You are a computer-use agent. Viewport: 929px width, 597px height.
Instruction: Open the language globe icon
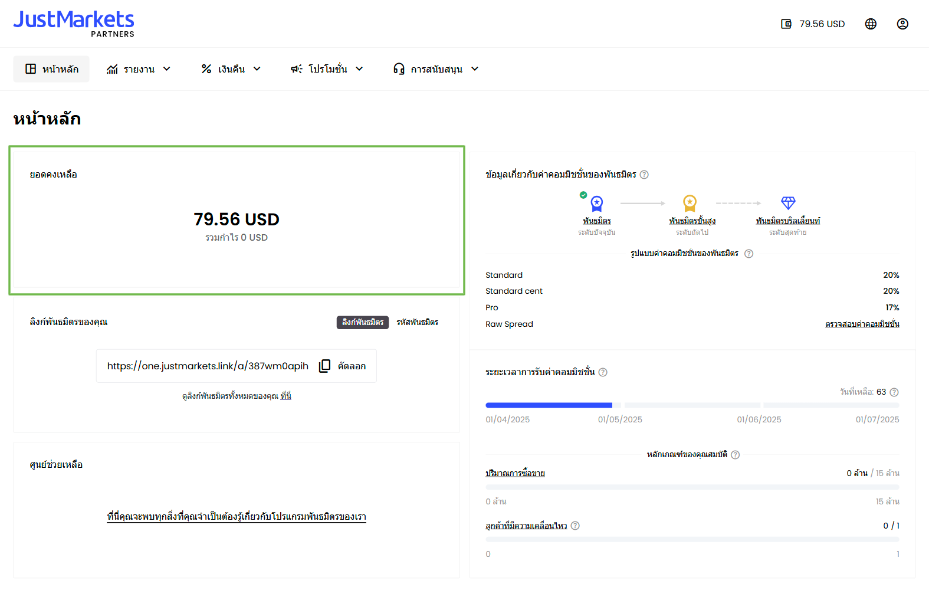pos(871,24)
